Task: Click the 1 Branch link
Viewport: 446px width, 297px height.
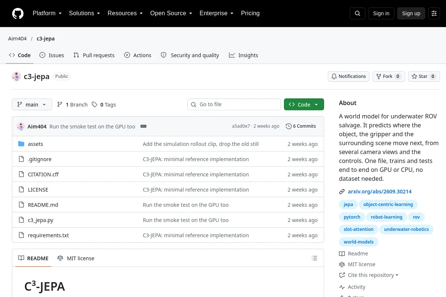Action: point(72,105)
